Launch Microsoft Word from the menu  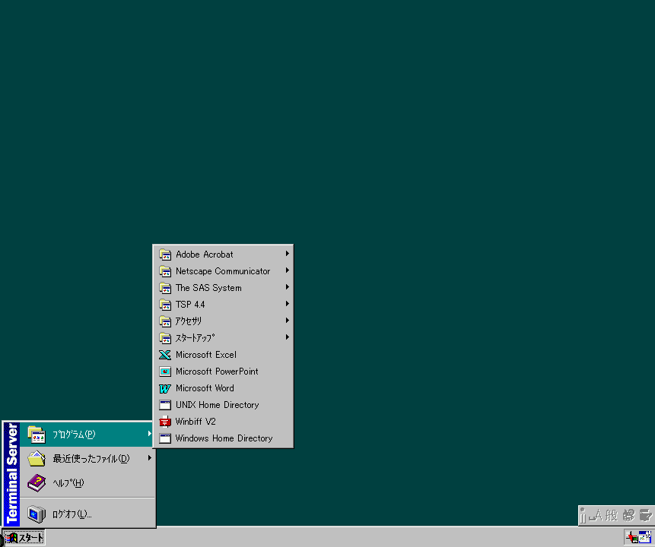pyautogui.click(x=223, y=388)
